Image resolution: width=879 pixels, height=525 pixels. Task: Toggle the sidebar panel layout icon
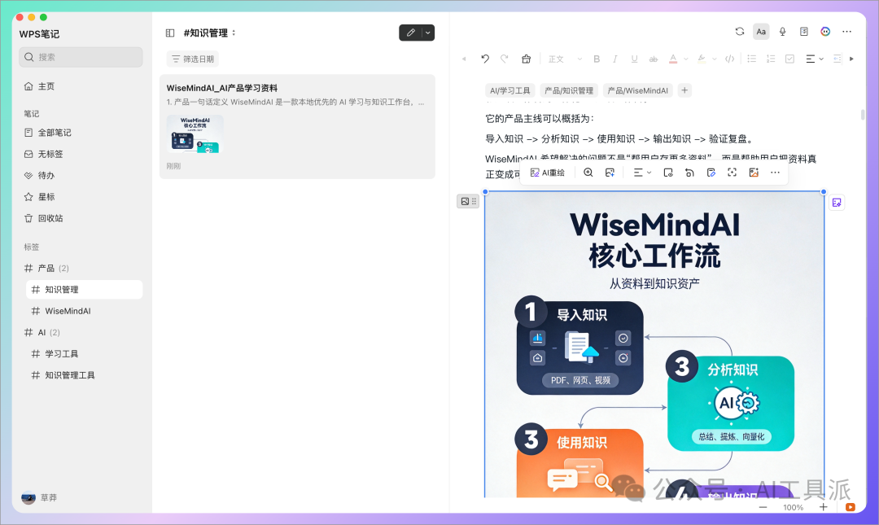coord(170,33)
